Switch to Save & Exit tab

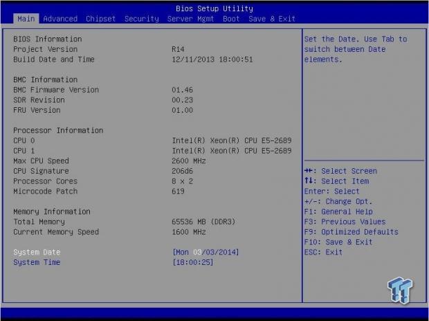coord(272,19)
